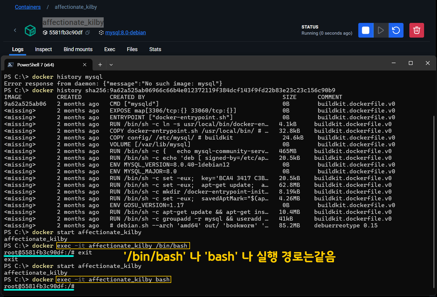Navigate to Containers breadcrumb
Image resolution: width=437 pixels, height=297 pixels.
(x=28, y=7)
